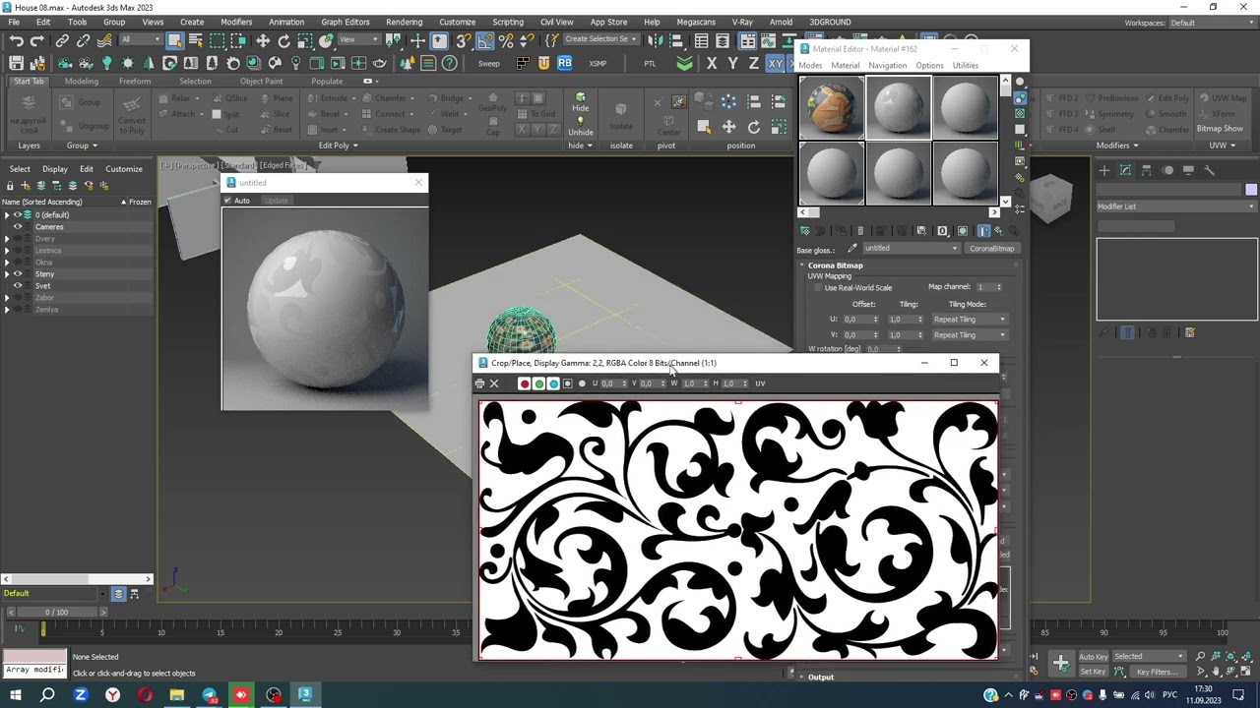The image size is (1260, 708).
Task: Open the Modifier List dropdown
Action: click(1177, 206)
